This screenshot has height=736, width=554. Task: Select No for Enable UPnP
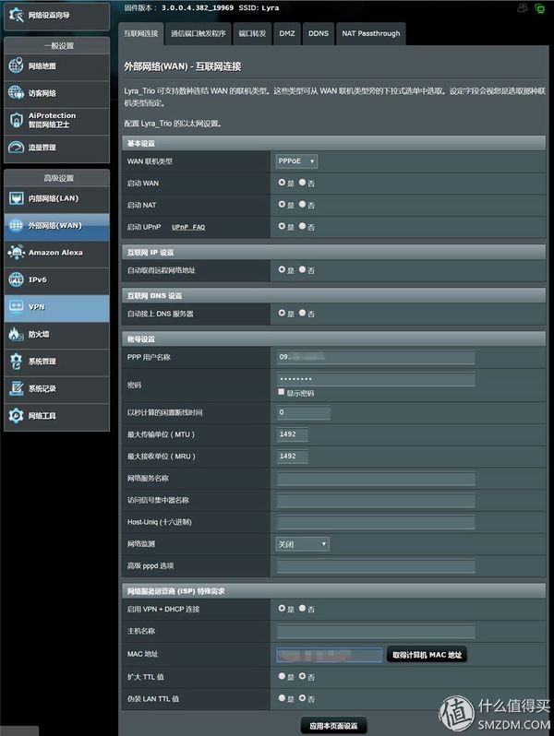tap(302, 226)
